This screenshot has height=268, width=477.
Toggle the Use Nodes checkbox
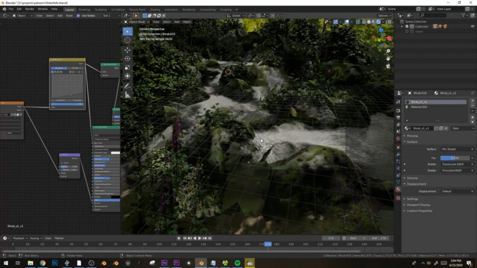(78, 15)
